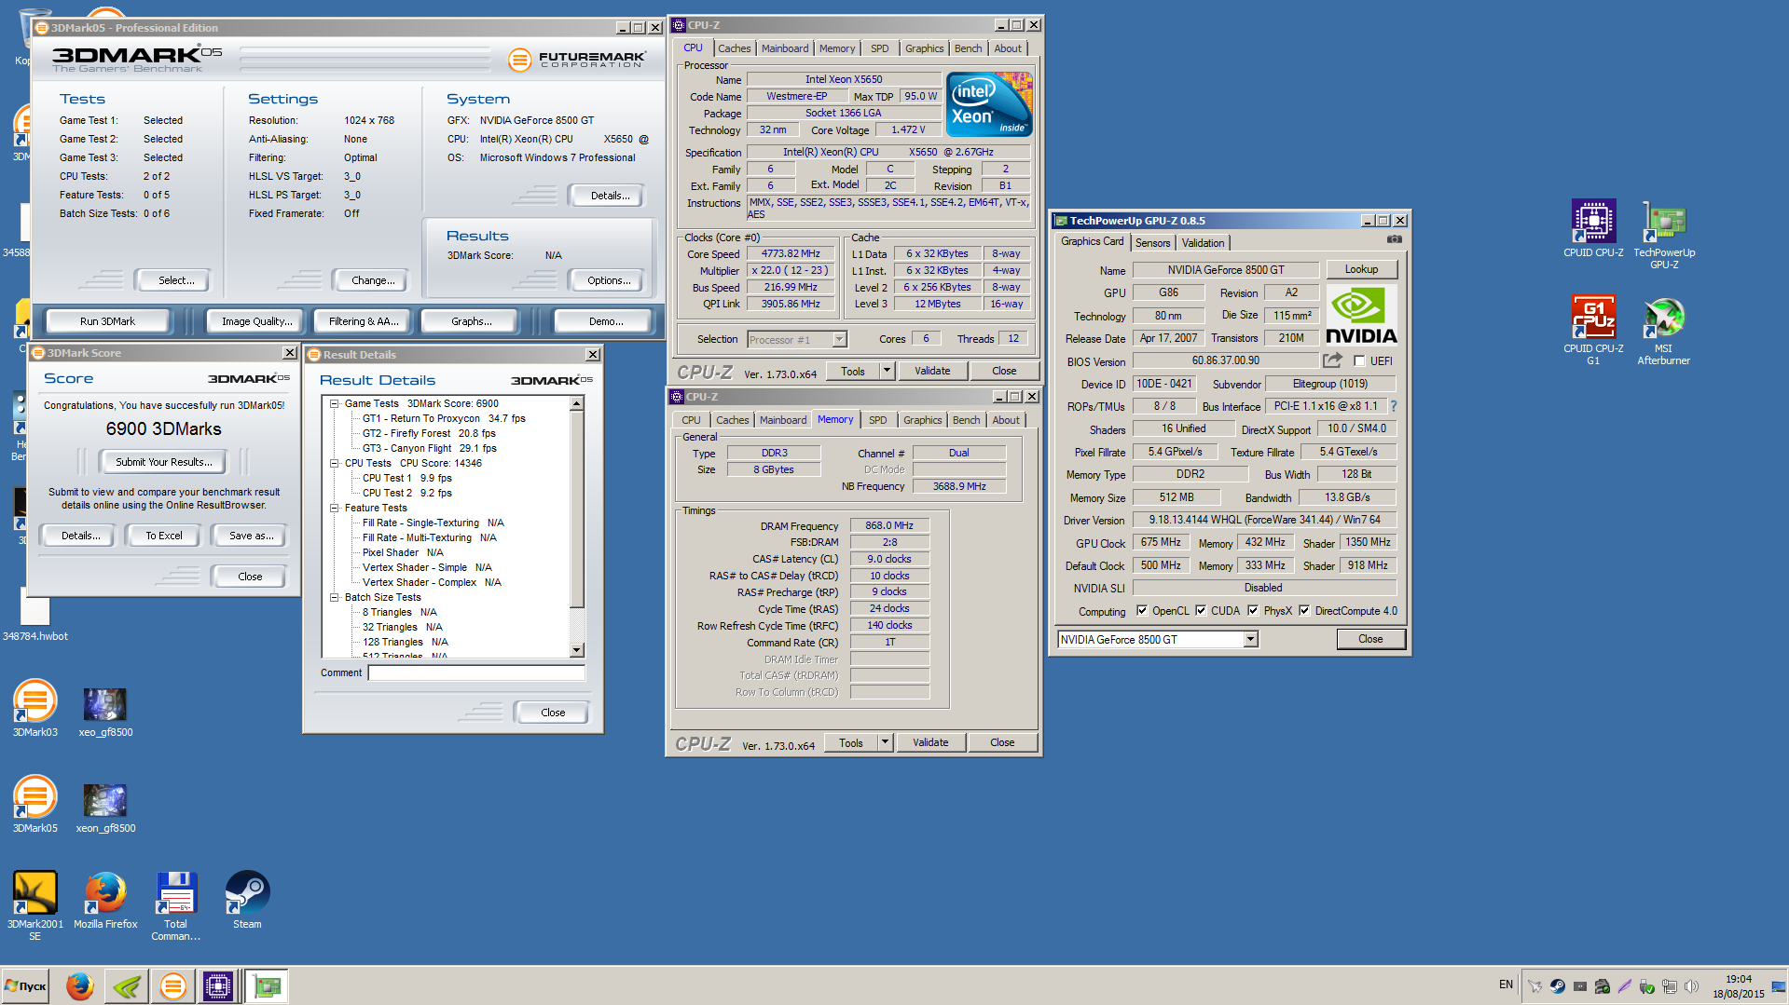Switch to Caches tab in top CPU-Z
This screenshot has height=1005, width=1789.
click(x=734, y=48)
